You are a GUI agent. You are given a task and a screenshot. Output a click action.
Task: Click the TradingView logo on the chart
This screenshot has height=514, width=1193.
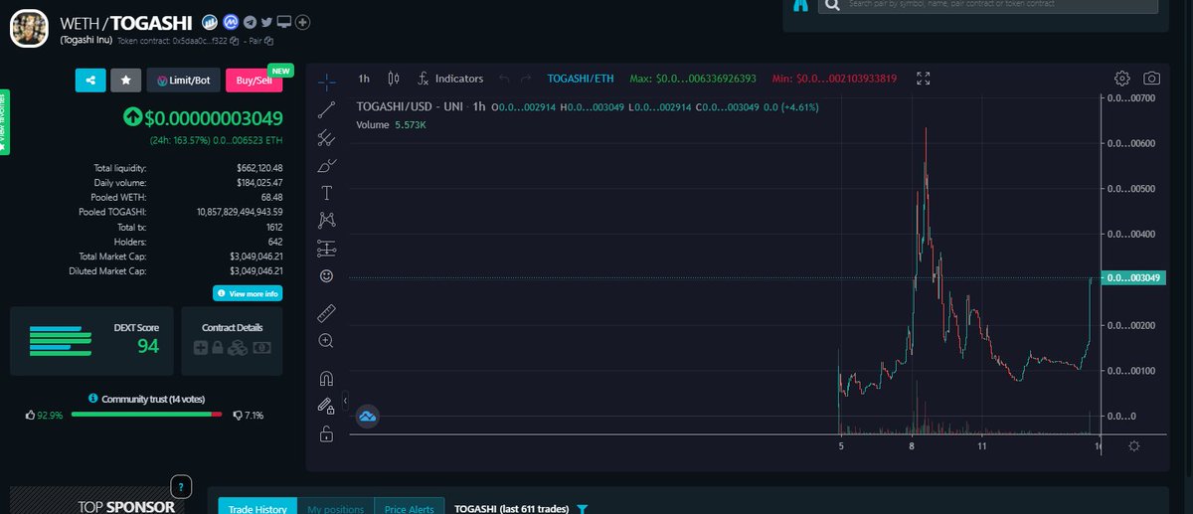[367, 416]
